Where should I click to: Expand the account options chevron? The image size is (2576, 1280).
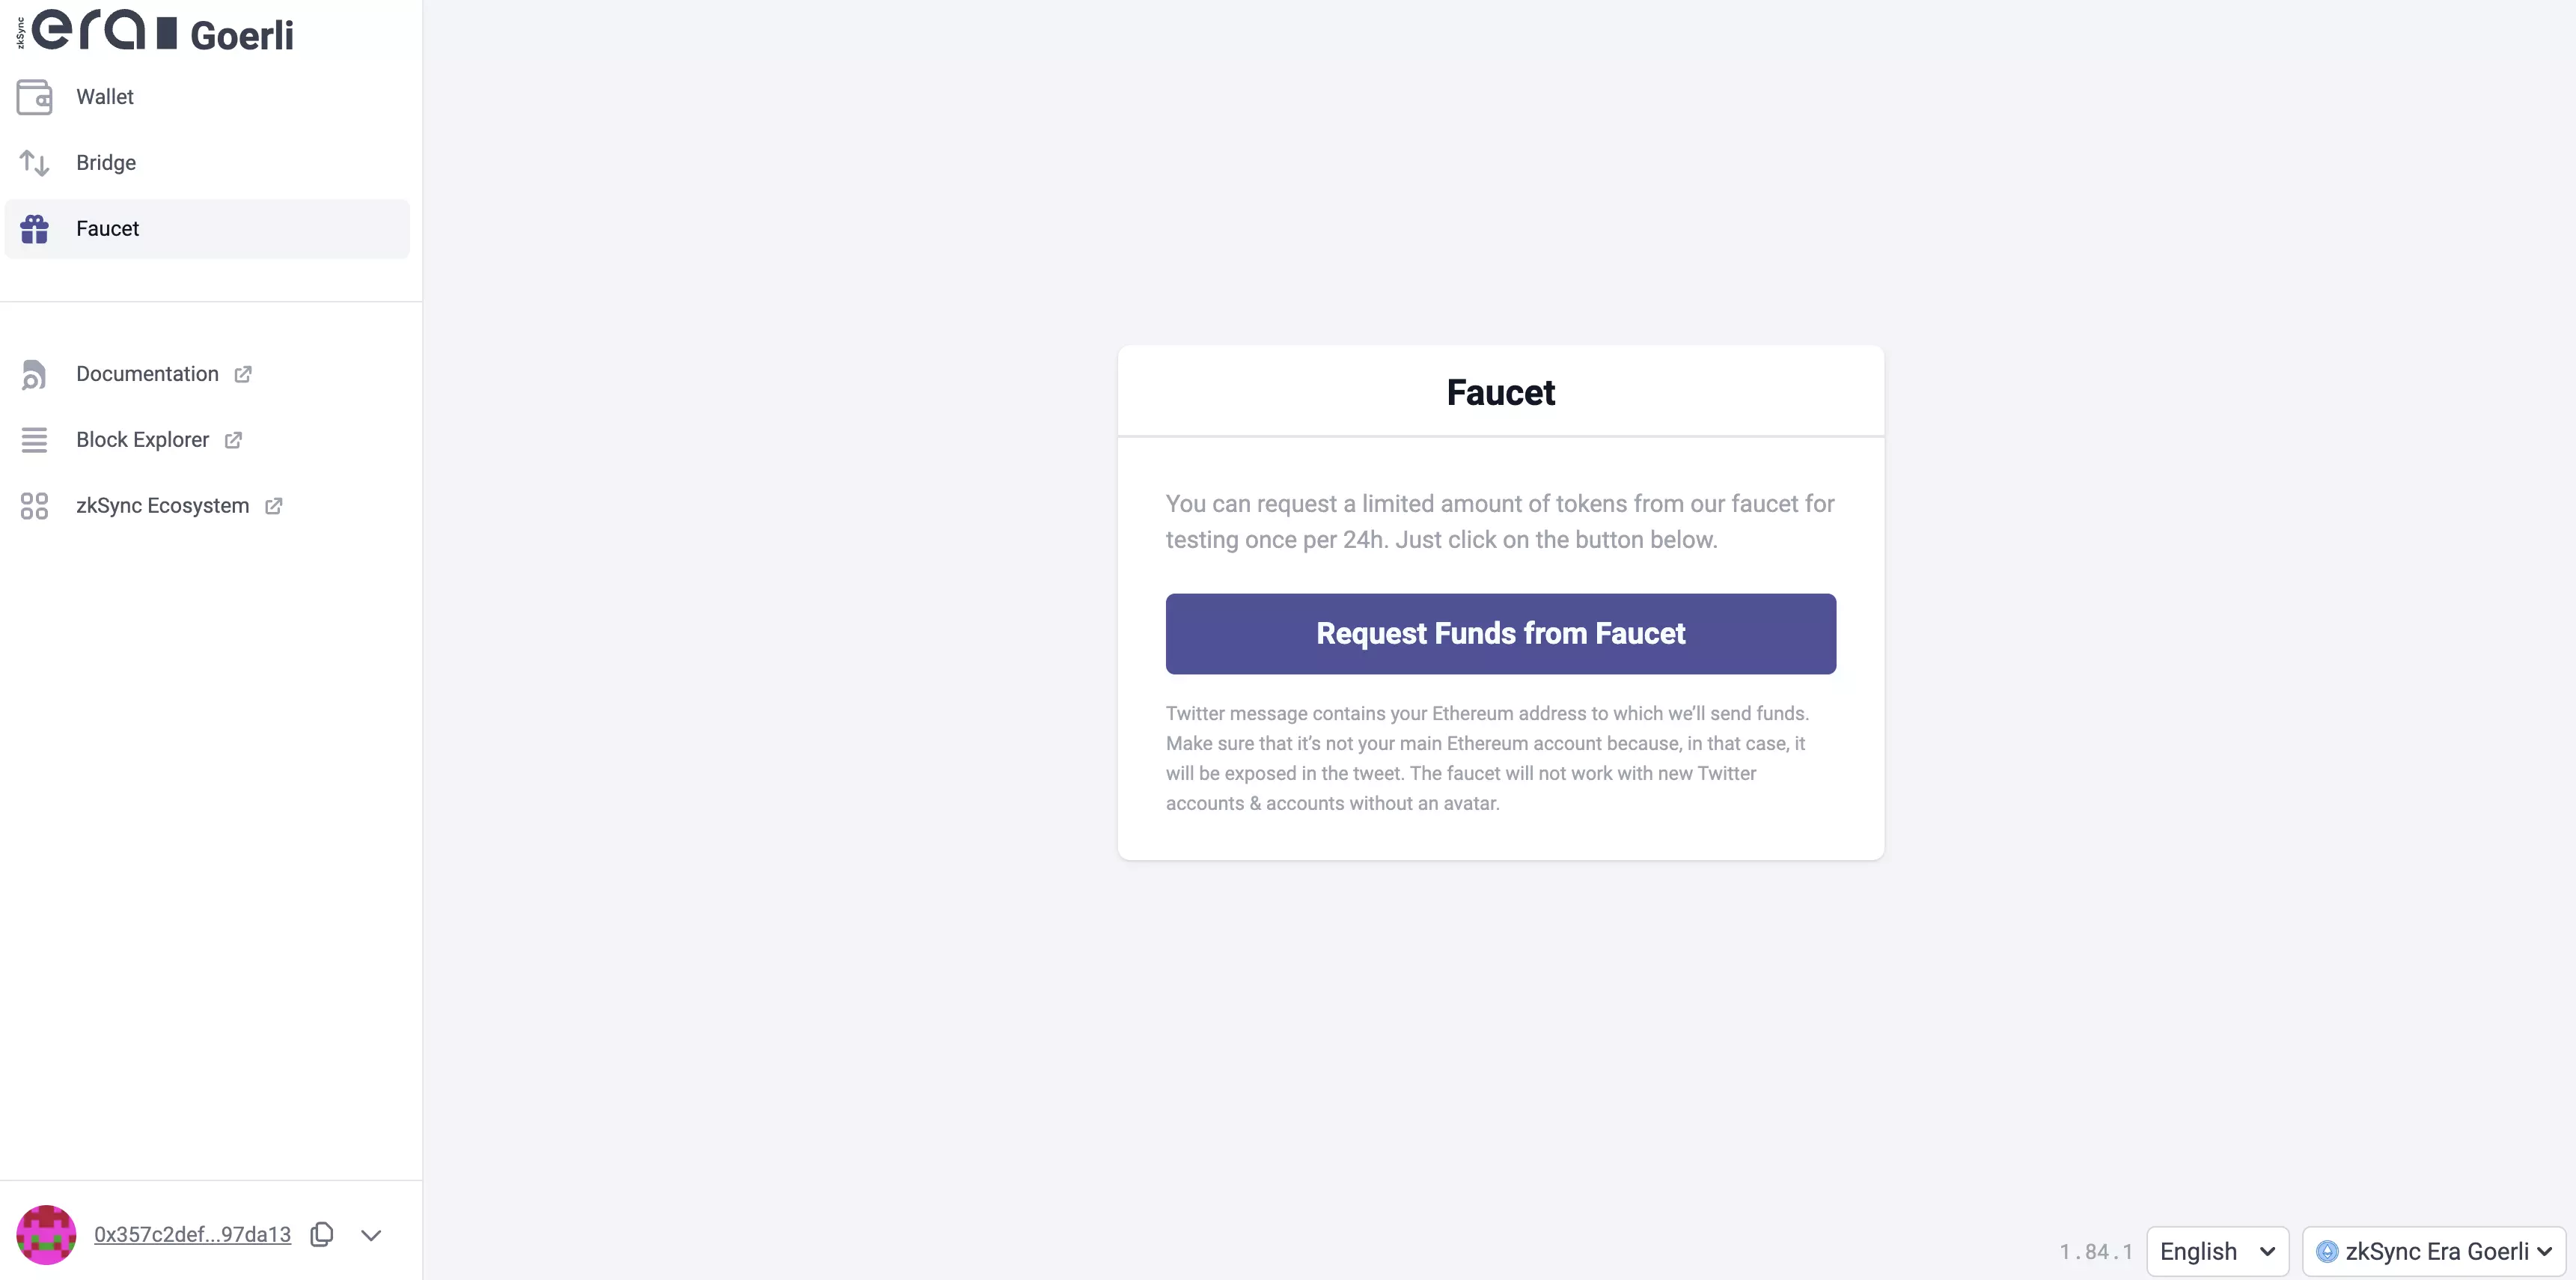pos(371,1234)
